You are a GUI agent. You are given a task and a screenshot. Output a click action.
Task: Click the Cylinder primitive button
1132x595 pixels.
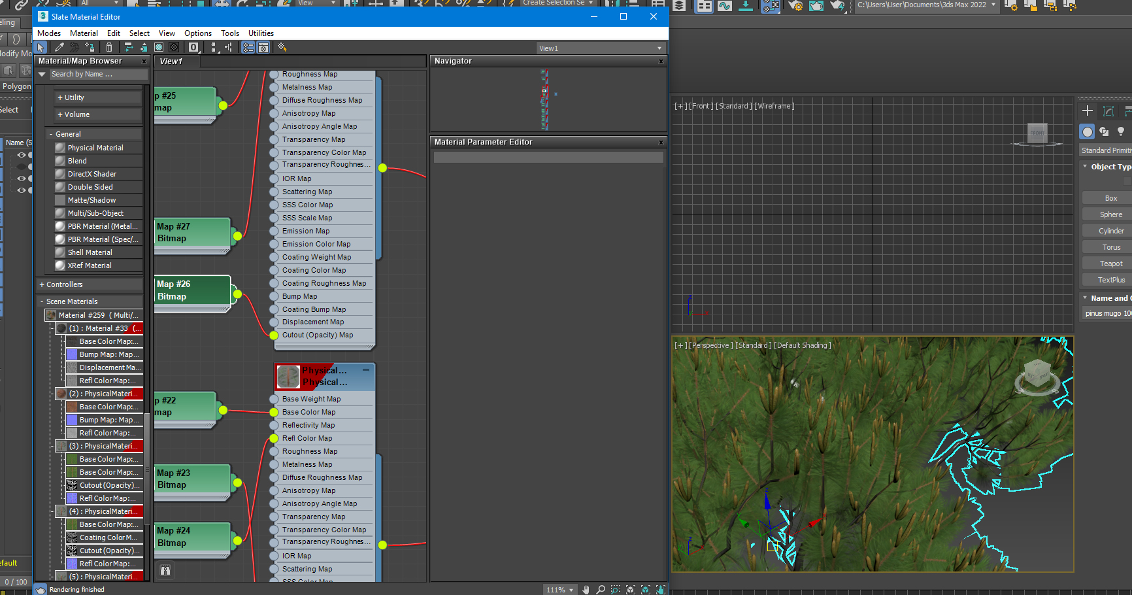[x=1110, y=231]
